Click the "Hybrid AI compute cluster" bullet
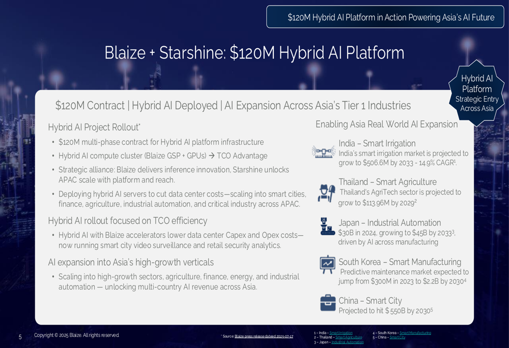This screenshot has height=348, width=509. coord(163,156)
